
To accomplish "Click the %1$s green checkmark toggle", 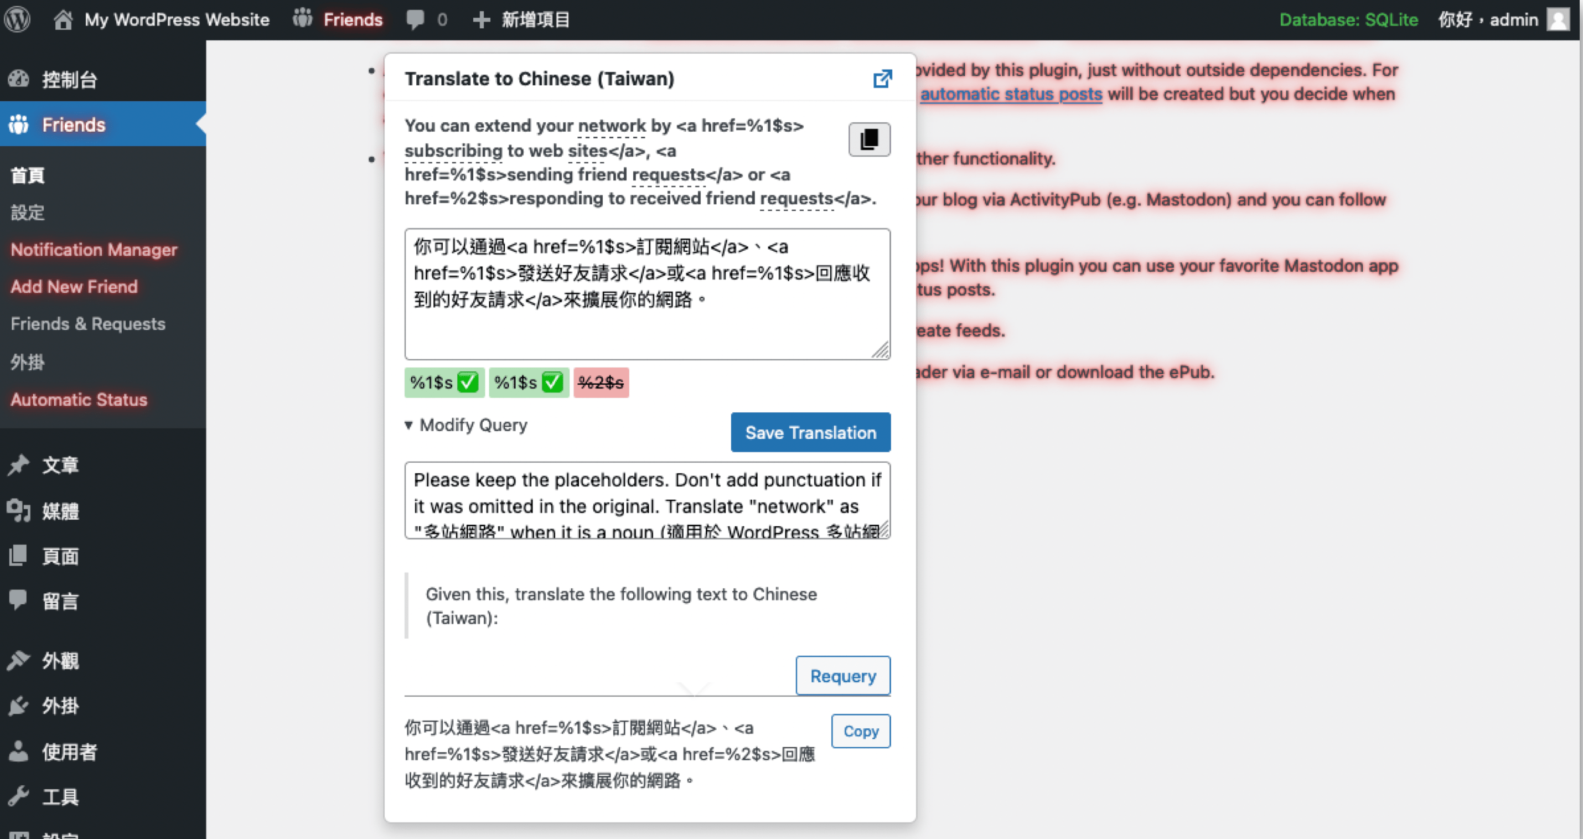I will pyautogui.click(x=442, y=382).
